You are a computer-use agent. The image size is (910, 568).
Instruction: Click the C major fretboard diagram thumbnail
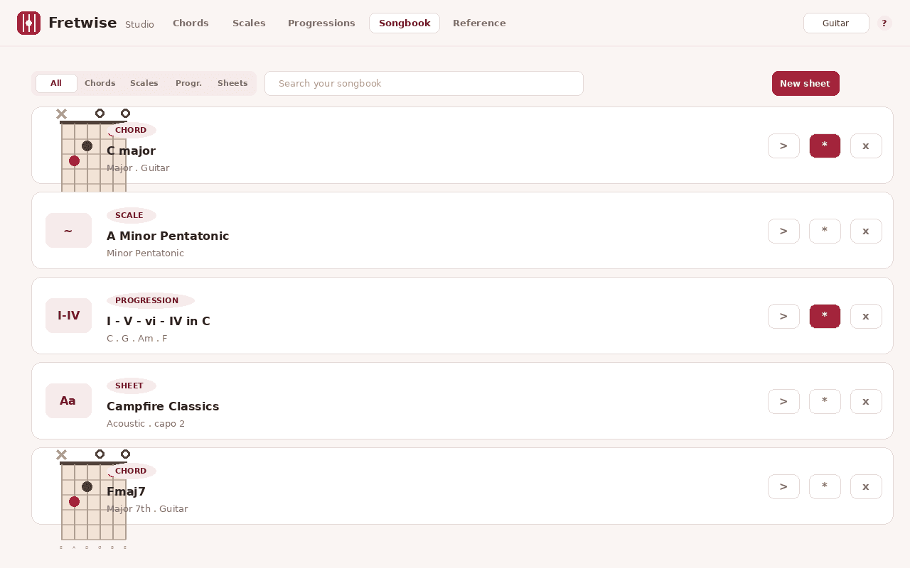coord(93,151)
